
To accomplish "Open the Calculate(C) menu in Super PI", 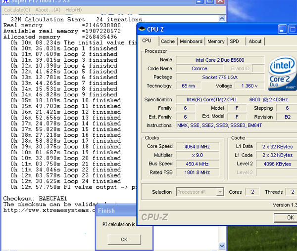I will [17, 10].
